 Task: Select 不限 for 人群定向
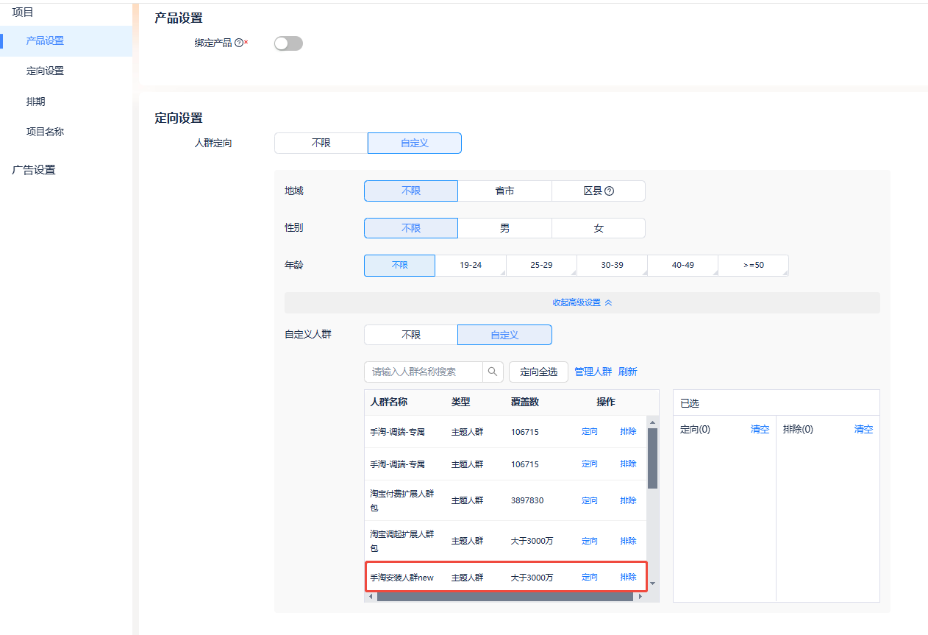tap(321, 143)
